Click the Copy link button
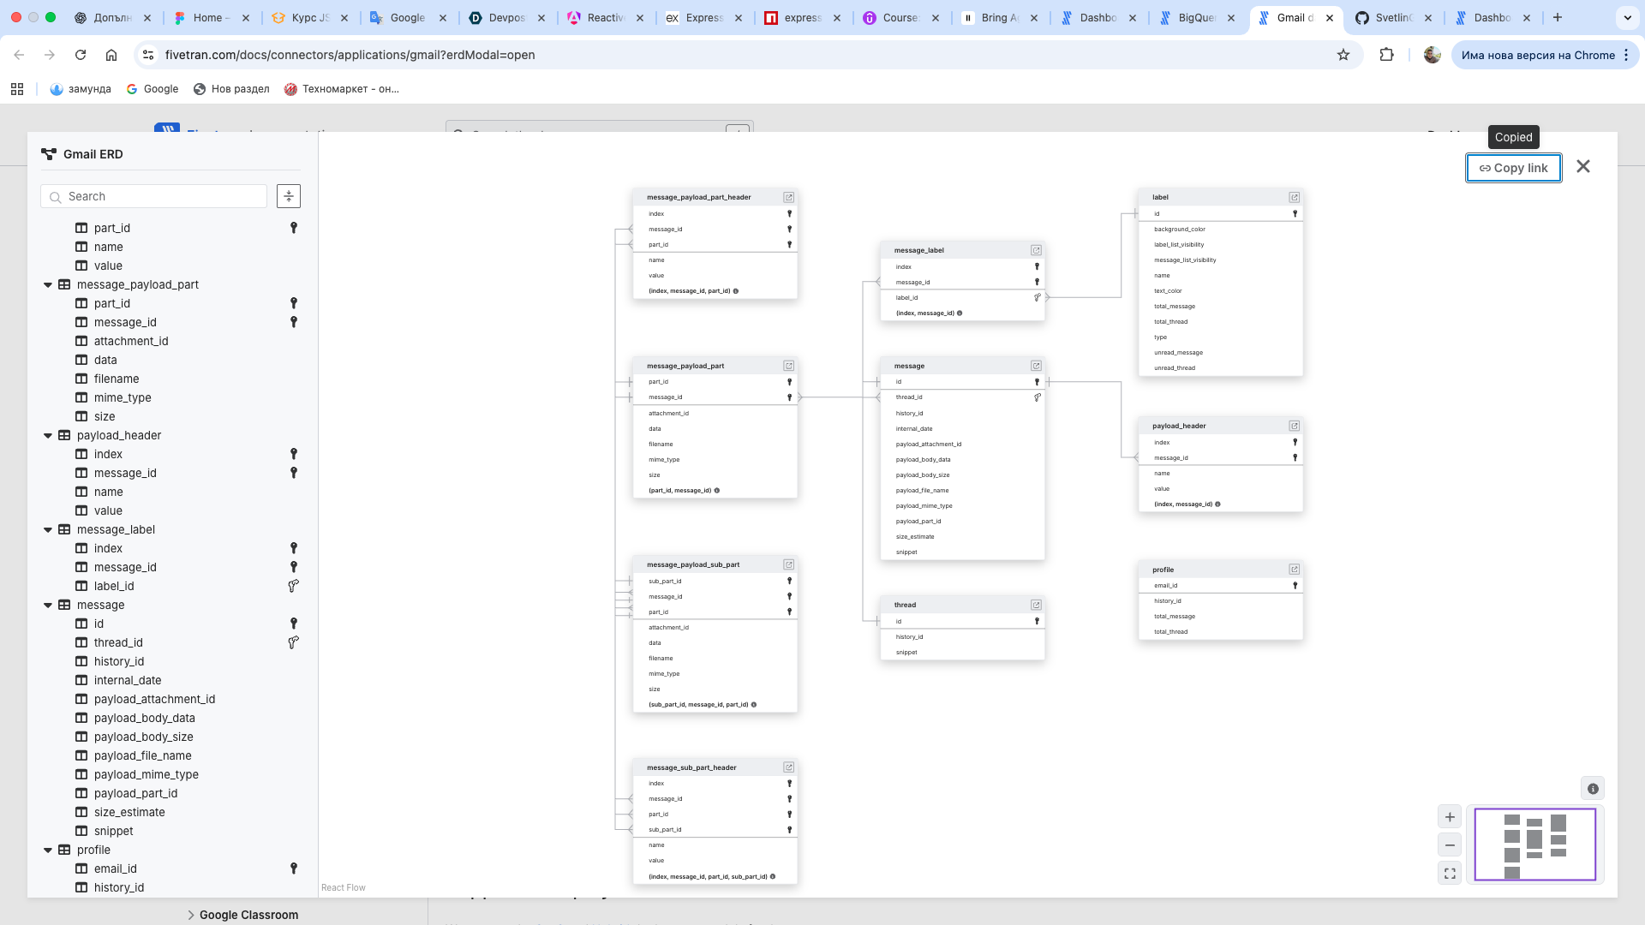The image size is (1645, 925). (1513, 168)
